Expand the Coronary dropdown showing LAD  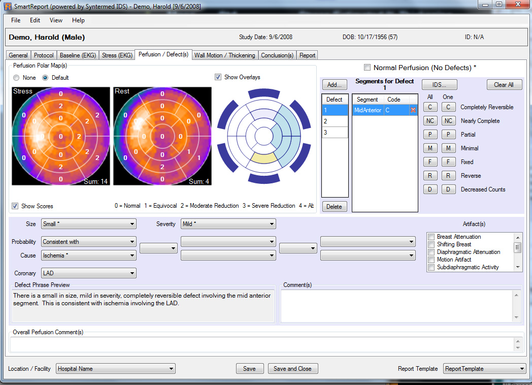coord(89,273)
